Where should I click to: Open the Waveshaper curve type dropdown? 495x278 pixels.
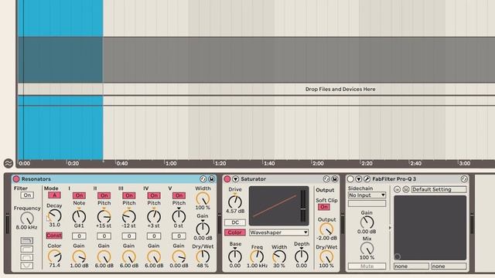278,232
